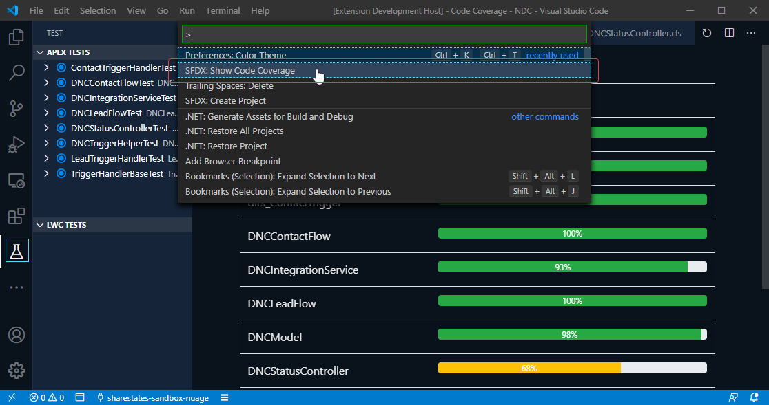769x405 pixels.
Task: Click the remote window indicator in status bar
Action: 12,397
